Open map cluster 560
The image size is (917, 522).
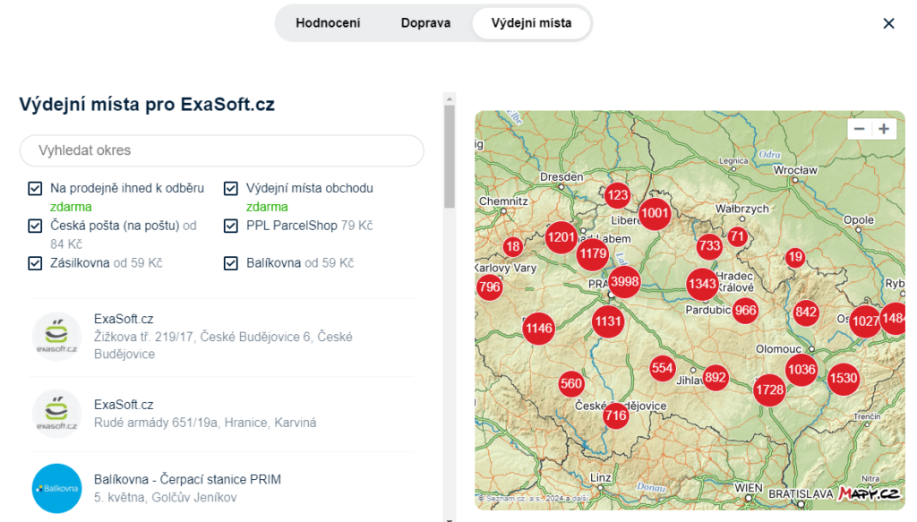point(570,383)
